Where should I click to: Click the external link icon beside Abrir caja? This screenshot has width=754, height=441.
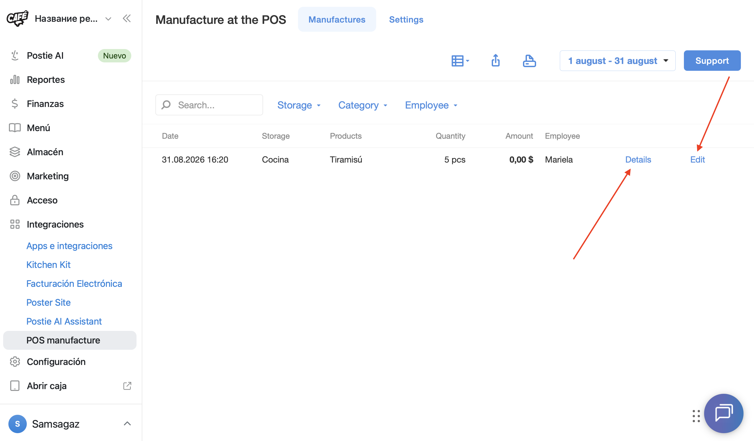click(x=127, y=386)
